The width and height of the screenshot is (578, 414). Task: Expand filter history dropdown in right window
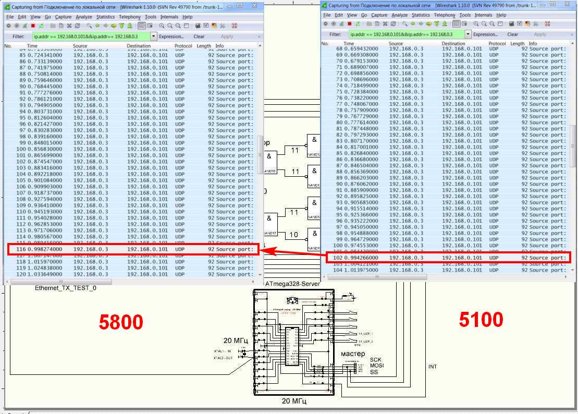[x=468, y=34]
